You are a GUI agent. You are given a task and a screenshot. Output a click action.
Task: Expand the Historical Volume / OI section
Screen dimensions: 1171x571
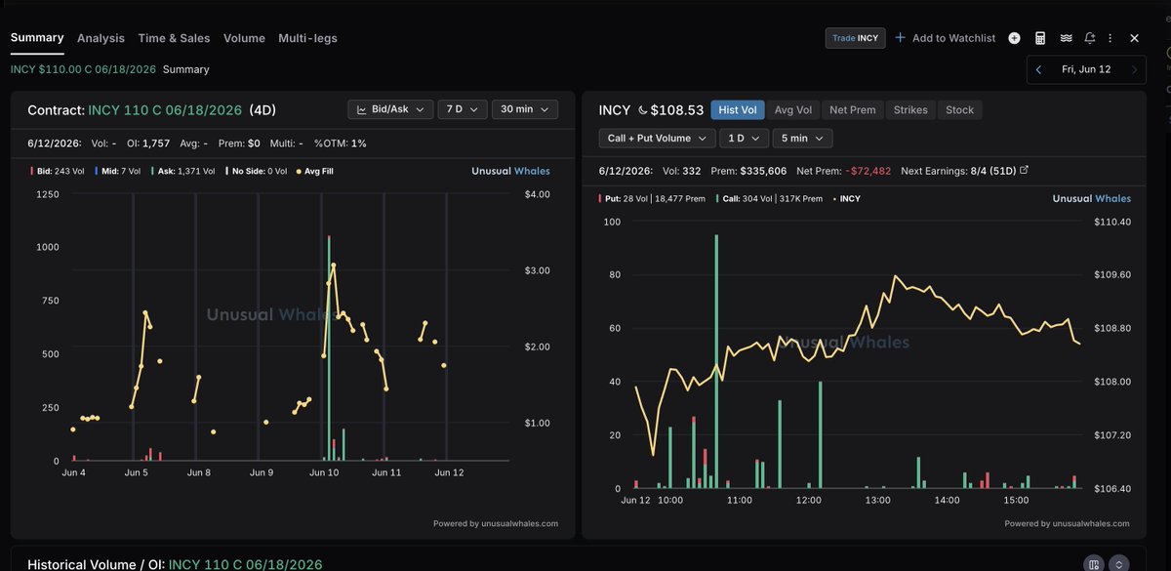(1119, 564)
